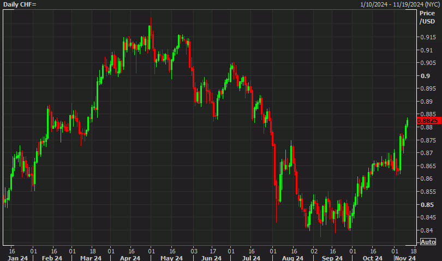
Task: Click the Mar 24 month label
Action: tap(91, 258)
